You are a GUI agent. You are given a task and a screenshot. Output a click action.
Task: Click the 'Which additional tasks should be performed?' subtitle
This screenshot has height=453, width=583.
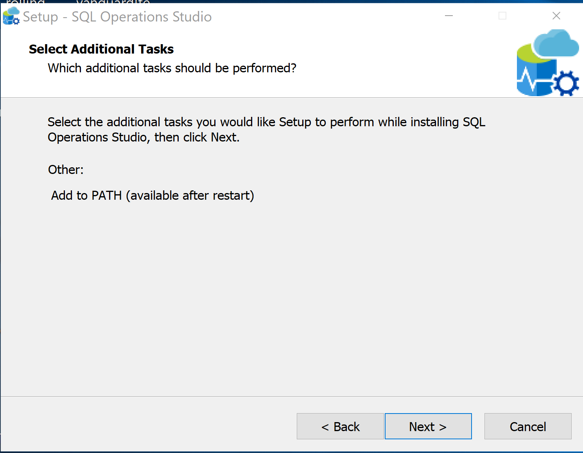(x=172, y=68)
